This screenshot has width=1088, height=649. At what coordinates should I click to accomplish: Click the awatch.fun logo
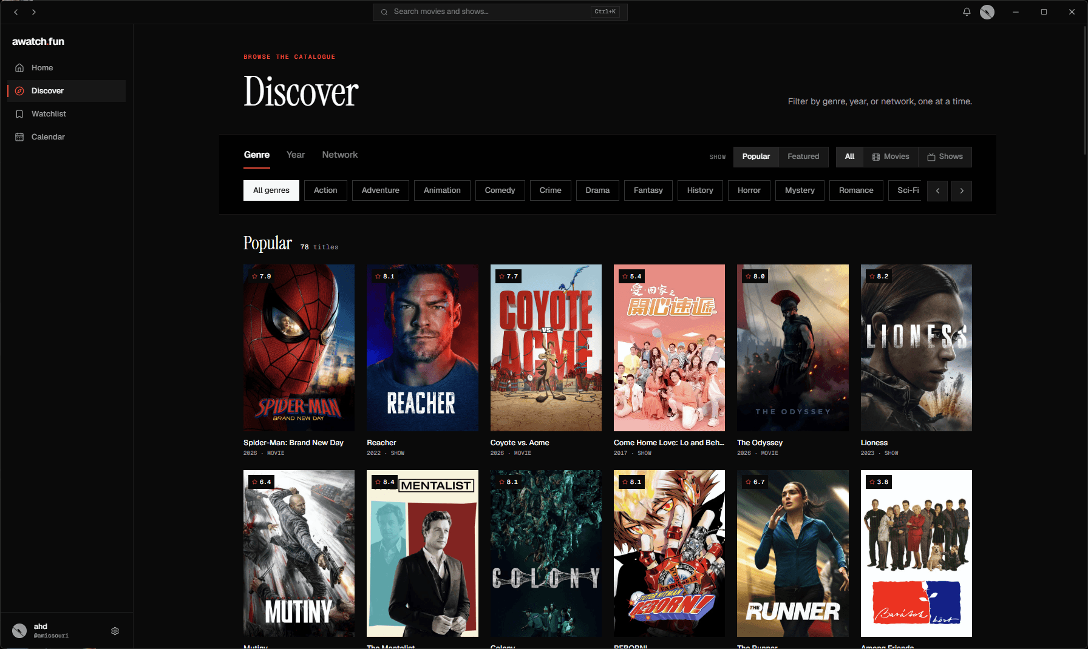tap(38, 41)
